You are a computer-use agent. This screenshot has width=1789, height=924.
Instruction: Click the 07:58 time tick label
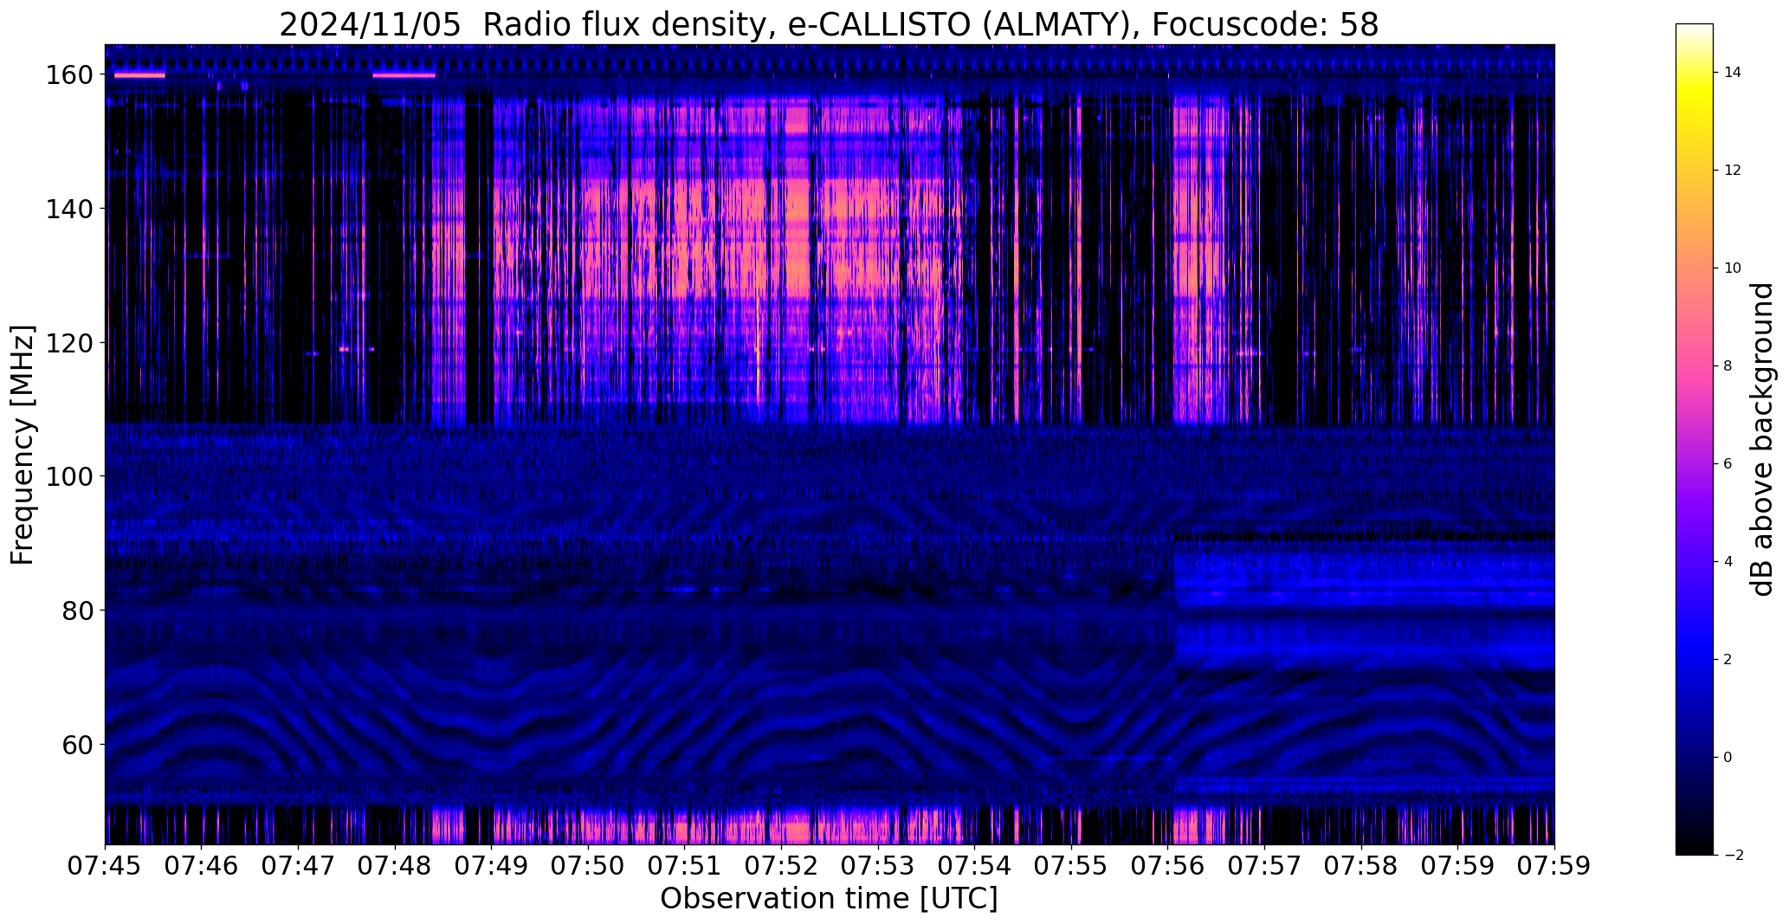pyautogui.click(x=1361, y=866)
